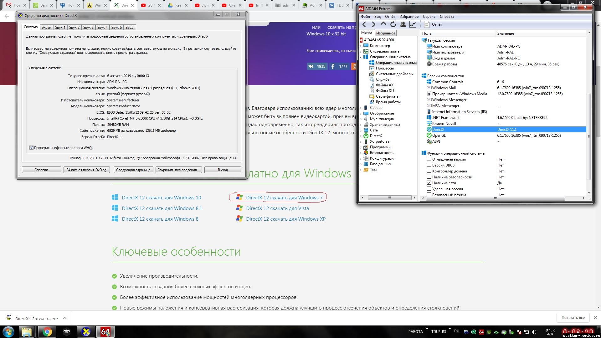Expand Отображение tree node
This screenshot has width=601, height=338.
coord(361,113)
